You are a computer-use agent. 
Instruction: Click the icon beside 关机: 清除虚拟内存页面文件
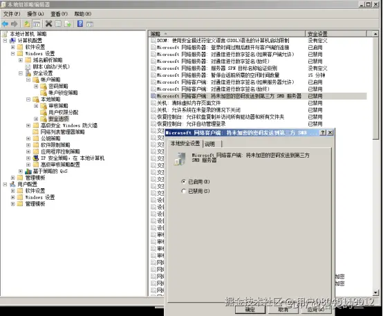[153, 103]
